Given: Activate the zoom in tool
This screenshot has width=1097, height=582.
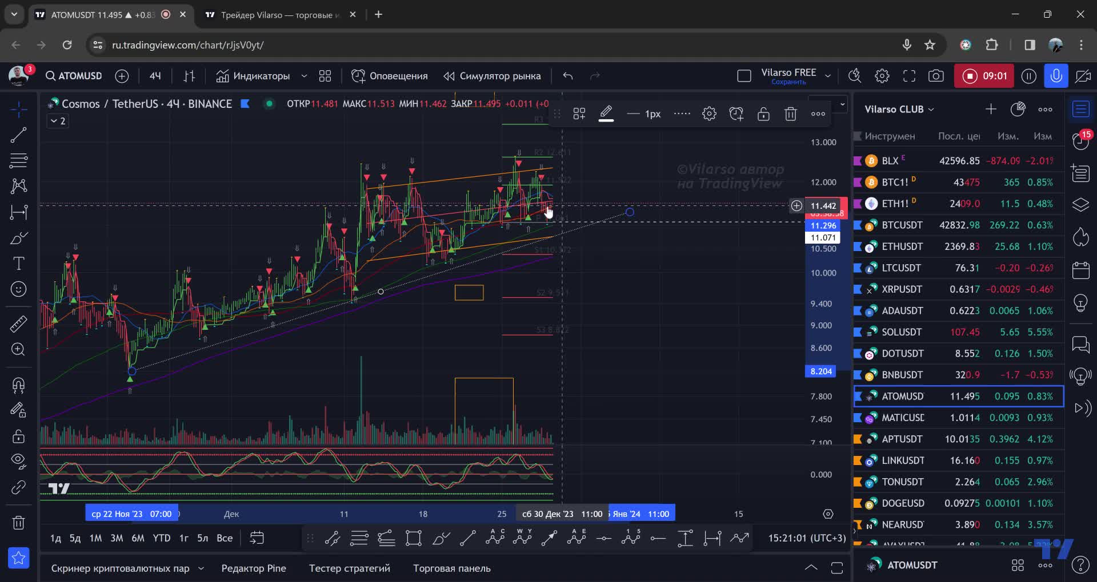Looking at the screenshot, I should 18,349.
